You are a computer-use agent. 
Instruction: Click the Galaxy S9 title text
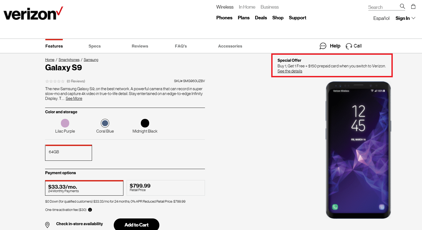click(x=64, y=68)
